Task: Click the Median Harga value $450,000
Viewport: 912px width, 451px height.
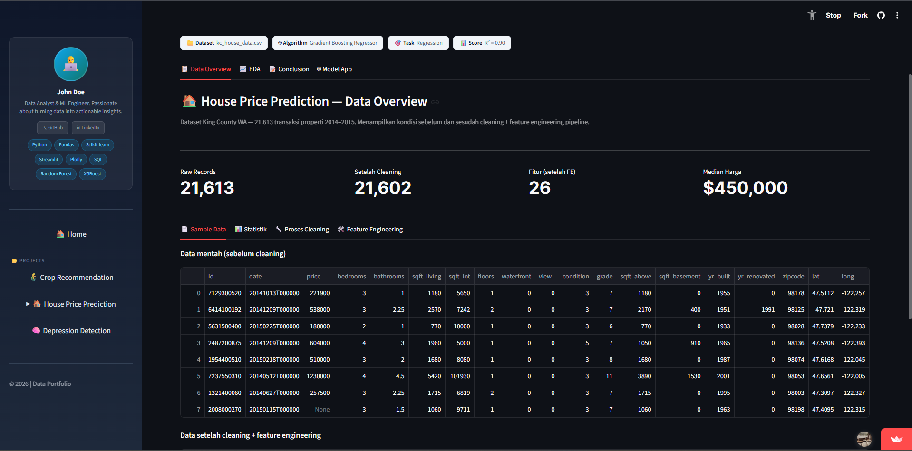Action: click(x=745, y=188)
